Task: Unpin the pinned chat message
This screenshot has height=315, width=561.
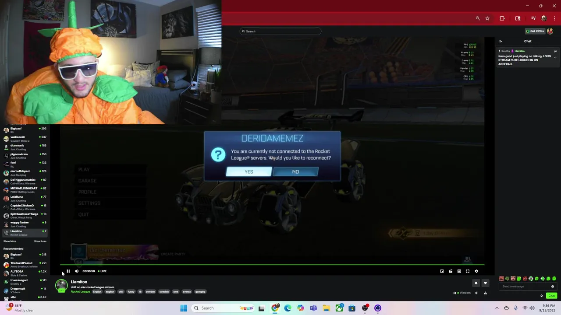Action: point(555,51)
